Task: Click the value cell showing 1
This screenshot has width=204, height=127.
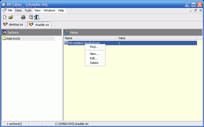Action: [119, 43]
